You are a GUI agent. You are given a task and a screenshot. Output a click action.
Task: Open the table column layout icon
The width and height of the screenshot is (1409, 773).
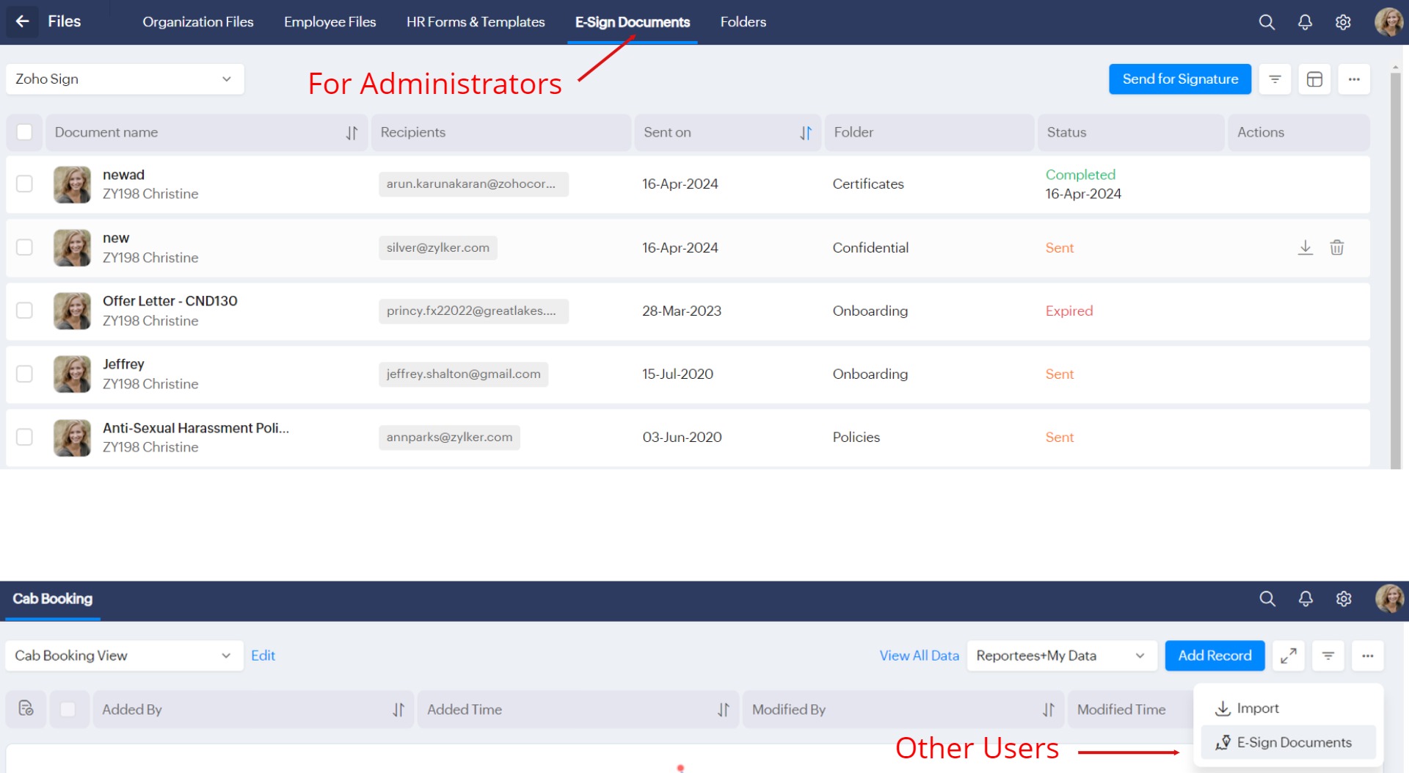(1314, 79)
